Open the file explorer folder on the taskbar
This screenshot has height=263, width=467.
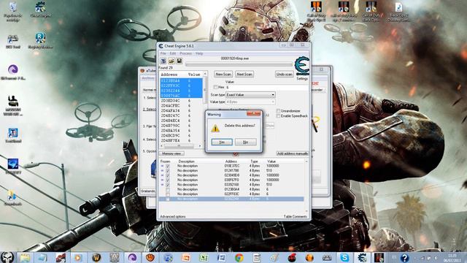click(25, 258)
